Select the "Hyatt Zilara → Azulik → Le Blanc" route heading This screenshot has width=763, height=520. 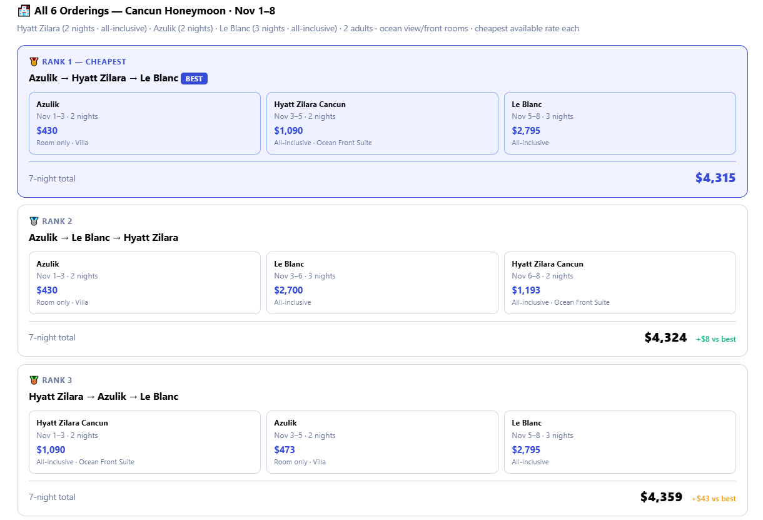[x=103, y=396]
